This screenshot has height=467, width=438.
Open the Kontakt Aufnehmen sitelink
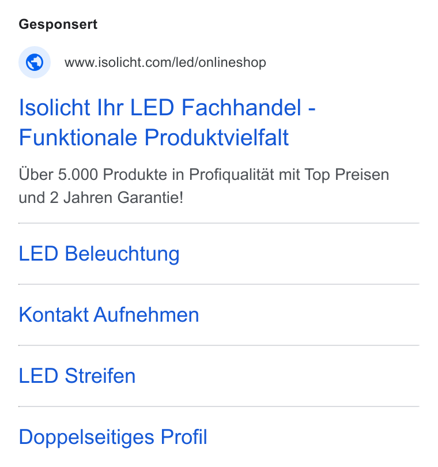coord(109,315)
